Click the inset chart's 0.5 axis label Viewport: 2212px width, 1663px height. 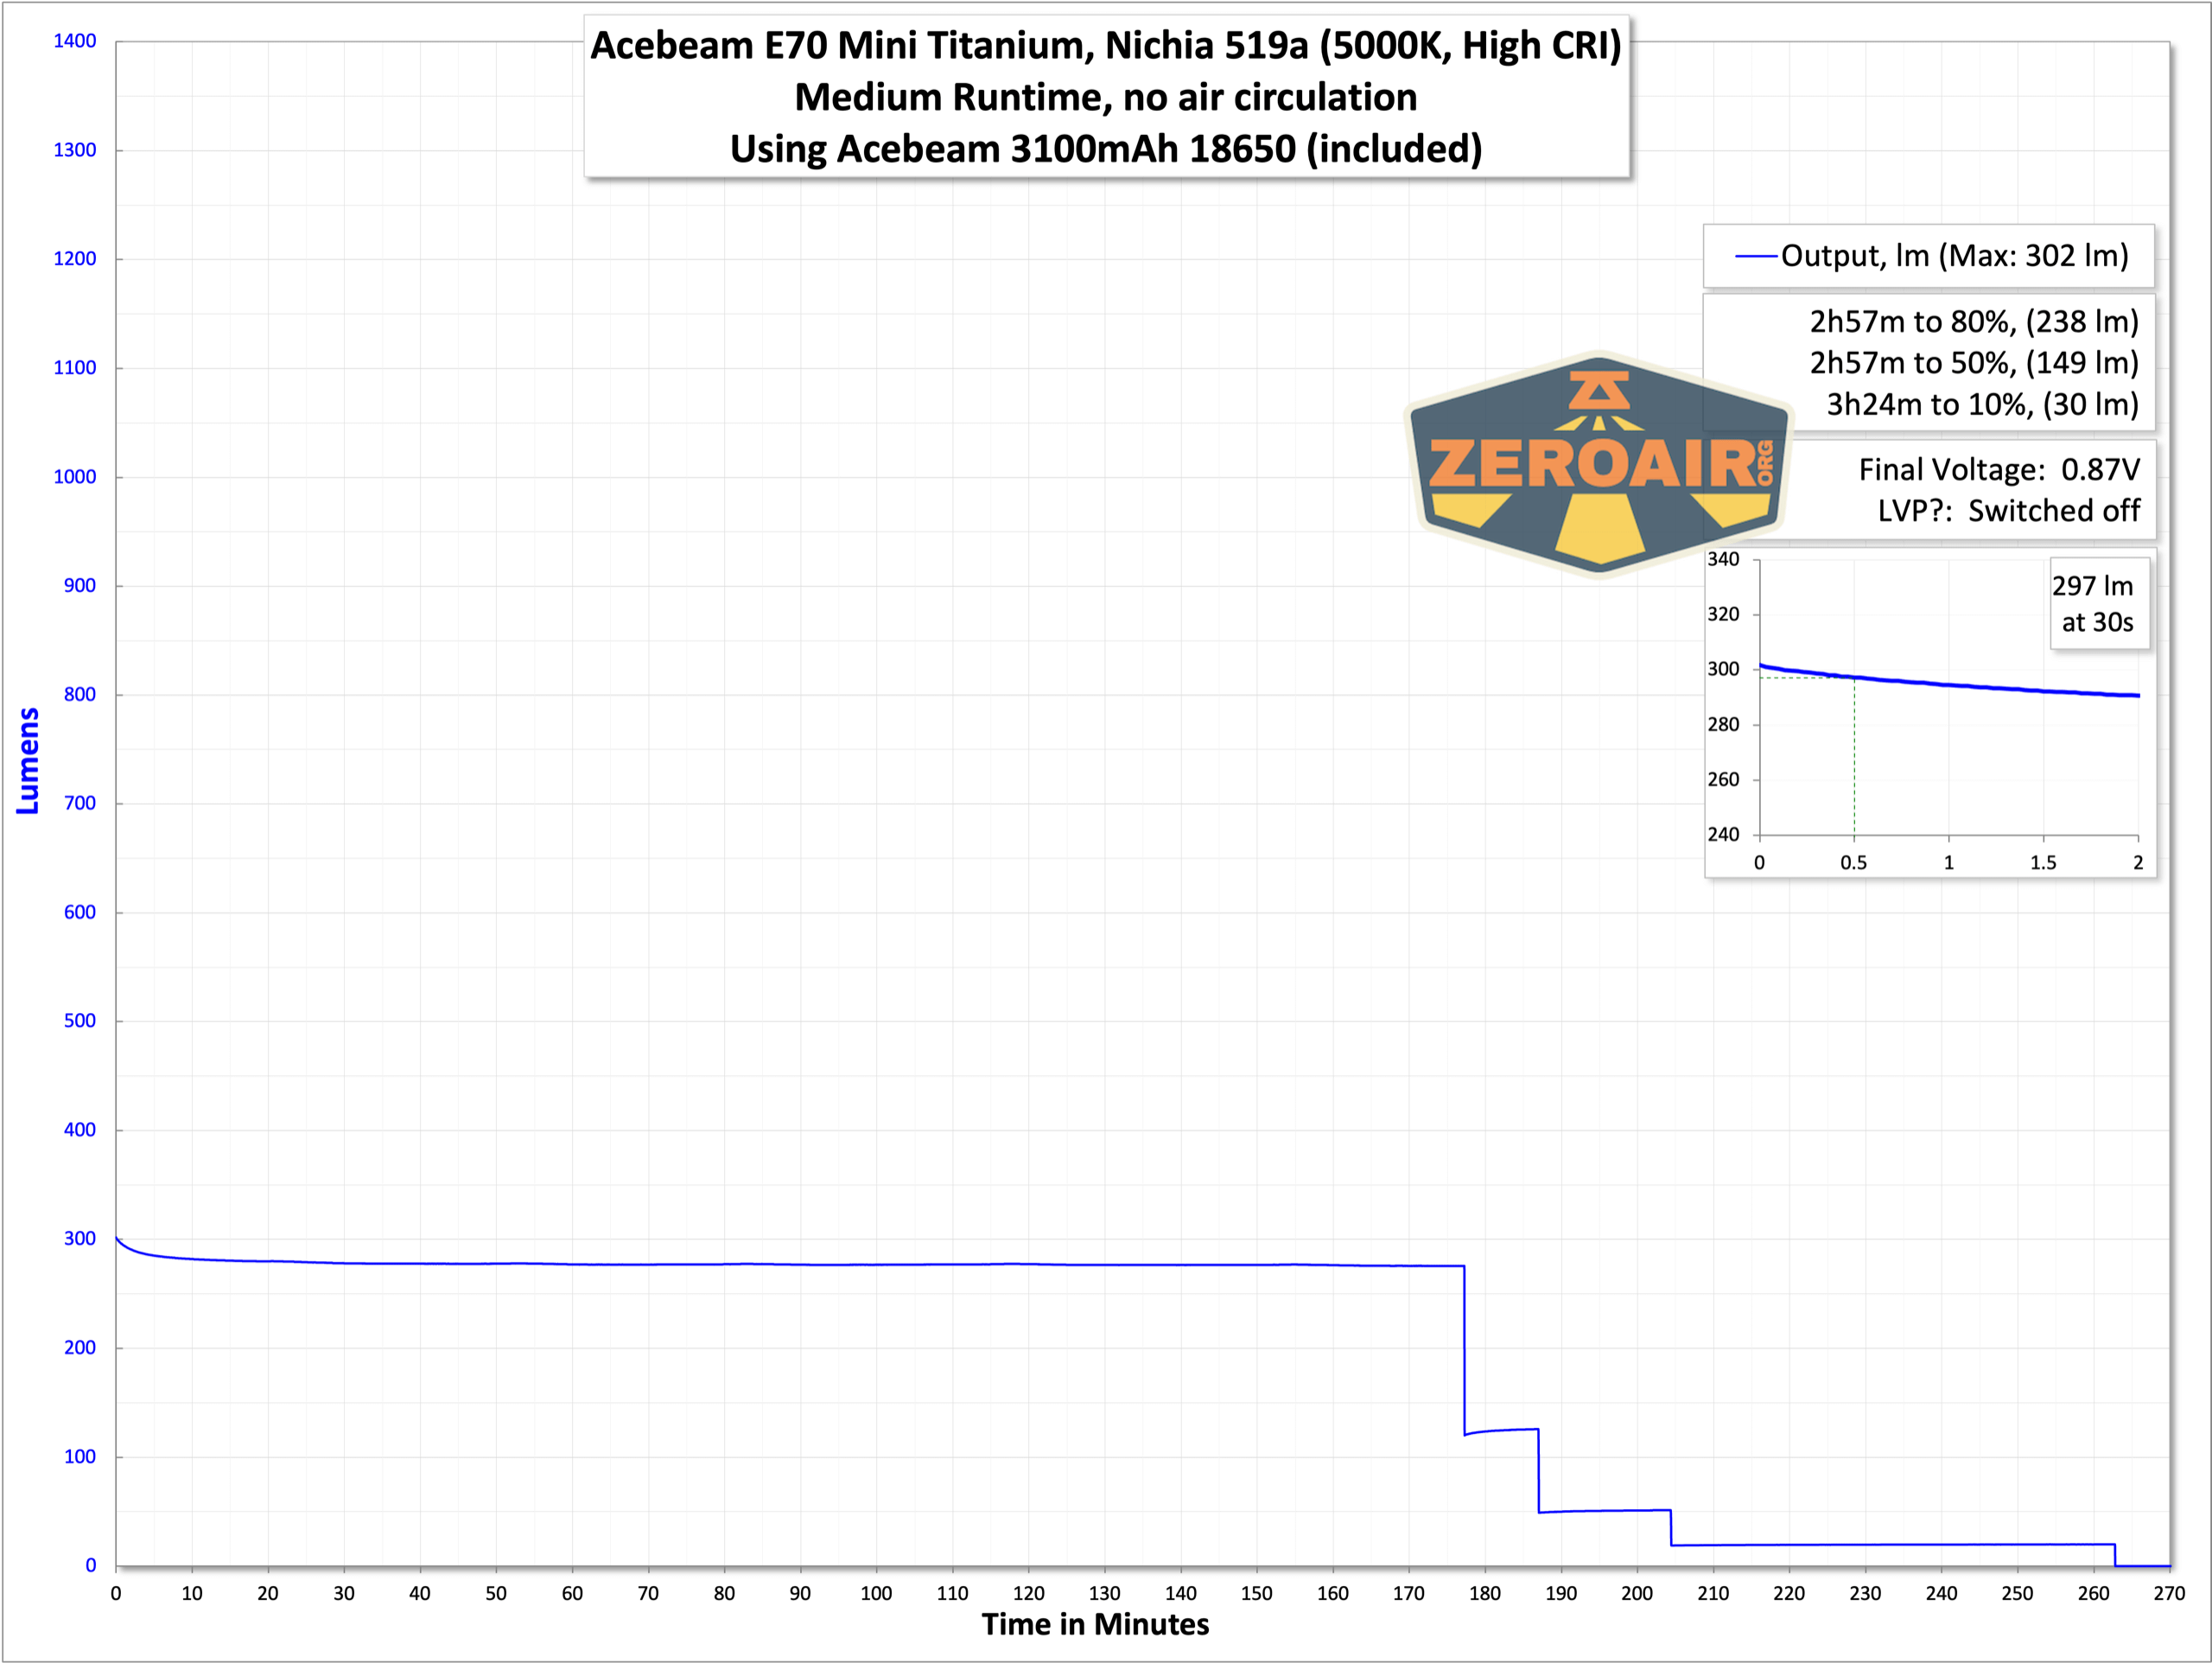(1853, 863)
